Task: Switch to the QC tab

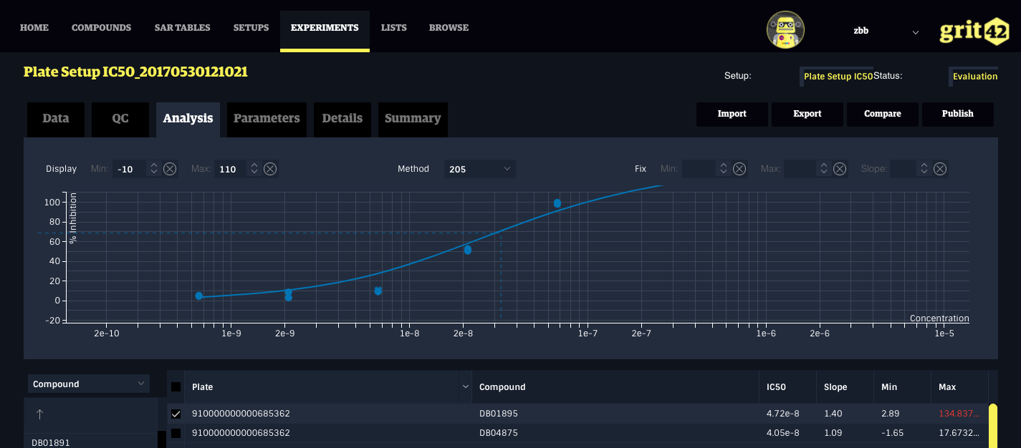Action: tap(120, 119)
